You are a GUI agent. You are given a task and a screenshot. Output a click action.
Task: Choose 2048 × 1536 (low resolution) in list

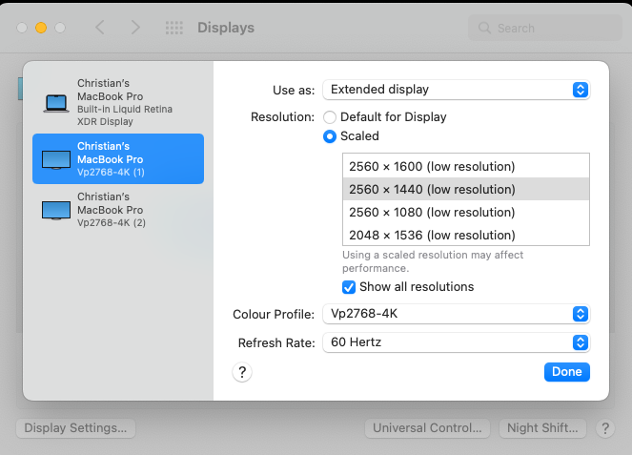[x=466, y=235]
